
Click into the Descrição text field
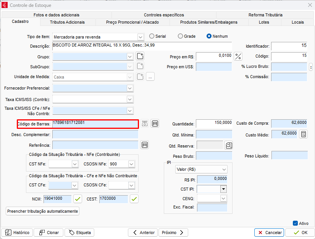coord(141,46)
